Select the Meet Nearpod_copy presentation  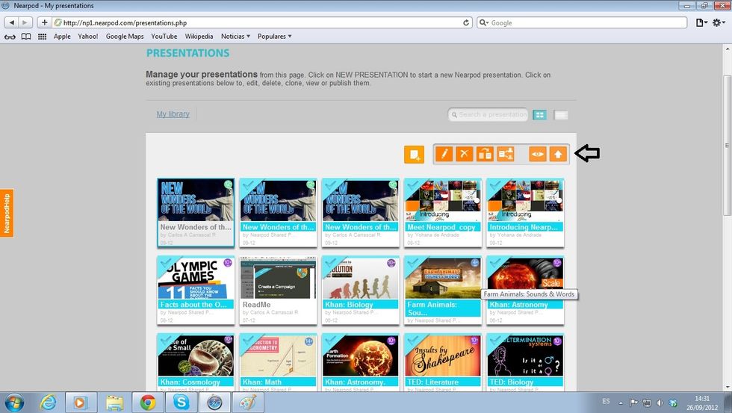(442, 212)
